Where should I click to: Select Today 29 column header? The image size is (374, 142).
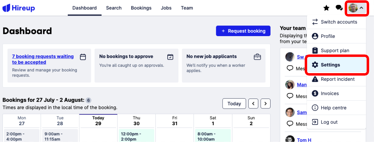coord(98,121)
